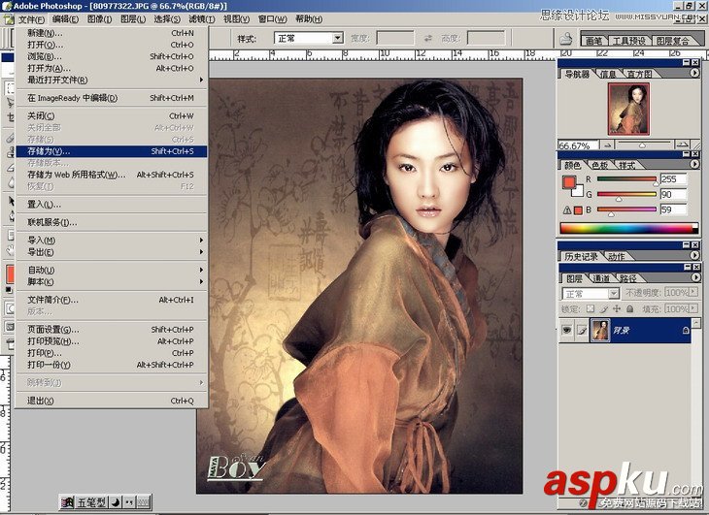Open the 画笔 Brushes palette well tab
709x515 pixels.
click(593, 41)
